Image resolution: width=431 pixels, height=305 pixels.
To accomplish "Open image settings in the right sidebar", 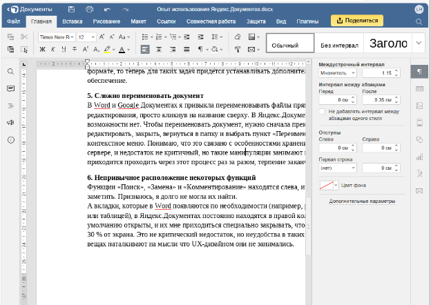I will pos(419,106).
